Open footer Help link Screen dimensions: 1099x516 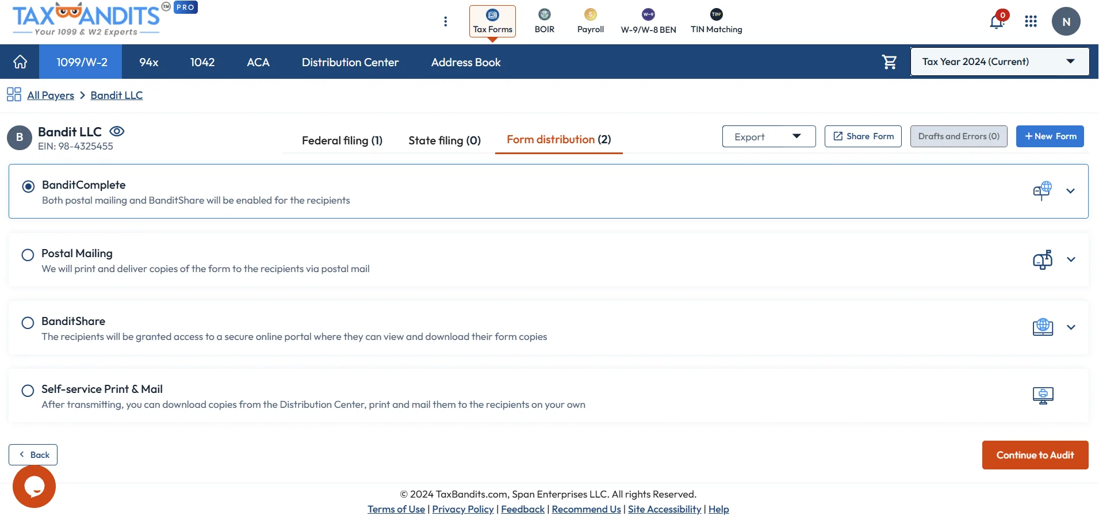pos(719,509)
